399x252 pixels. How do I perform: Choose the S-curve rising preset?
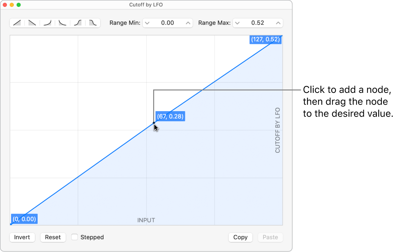click(77, 23)
